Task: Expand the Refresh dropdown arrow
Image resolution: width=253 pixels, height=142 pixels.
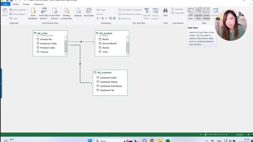Action: pyautogui.click(x=78, y=19)
